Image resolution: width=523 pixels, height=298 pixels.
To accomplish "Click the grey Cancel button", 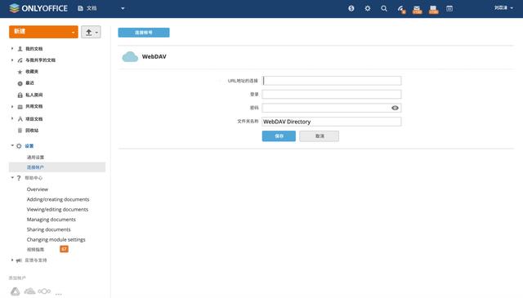I will pyautogui.click(x=320, y=136).
